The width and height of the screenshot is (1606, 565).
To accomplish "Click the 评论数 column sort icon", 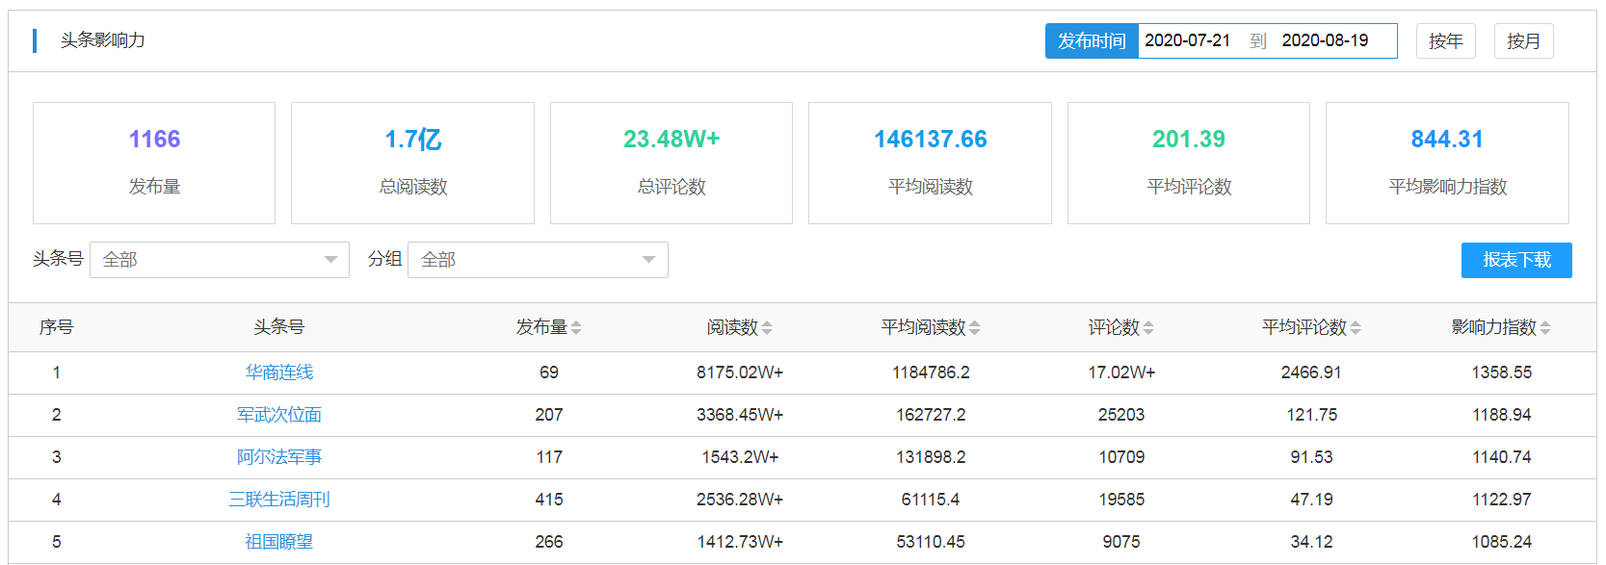I will click(1148, 328).
